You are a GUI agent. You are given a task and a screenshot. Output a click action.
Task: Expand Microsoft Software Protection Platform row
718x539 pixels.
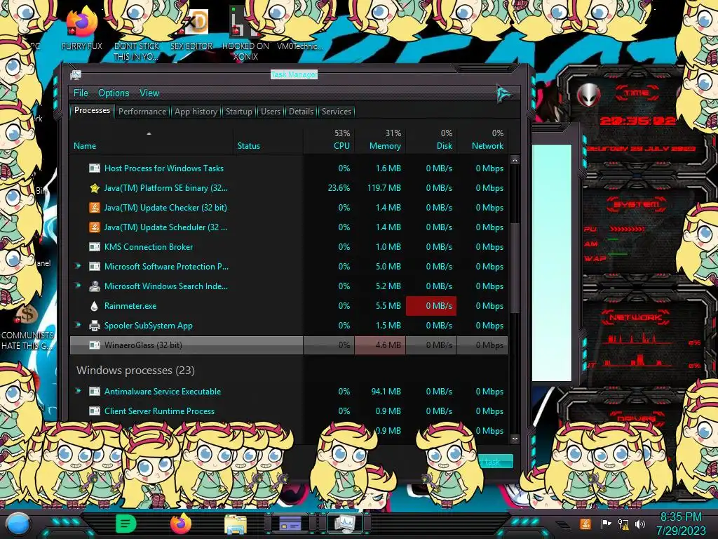click(78, 266)
